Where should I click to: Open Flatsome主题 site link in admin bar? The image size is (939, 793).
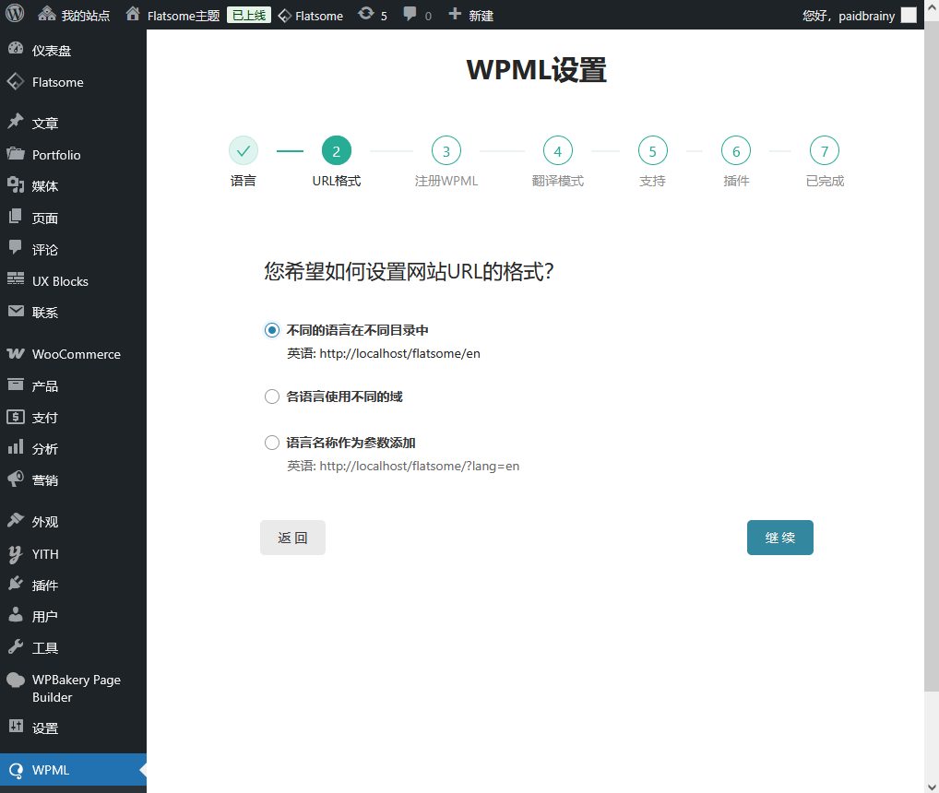click(173, 15)
